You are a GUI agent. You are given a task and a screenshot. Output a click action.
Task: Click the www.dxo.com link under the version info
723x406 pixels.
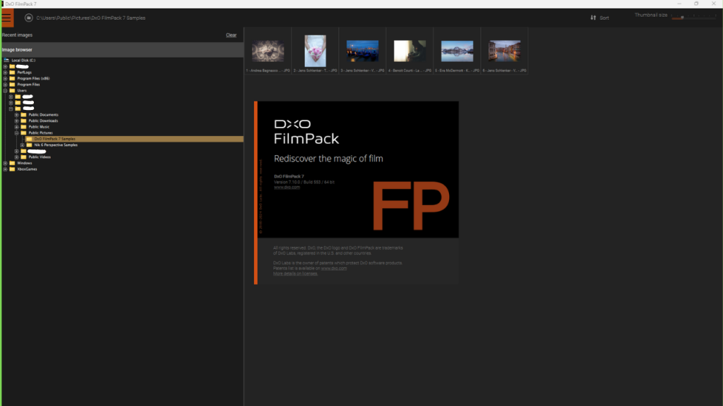tap(287, 187)
